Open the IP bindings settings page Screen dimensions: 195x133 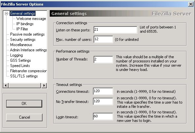tap(25, 24)
